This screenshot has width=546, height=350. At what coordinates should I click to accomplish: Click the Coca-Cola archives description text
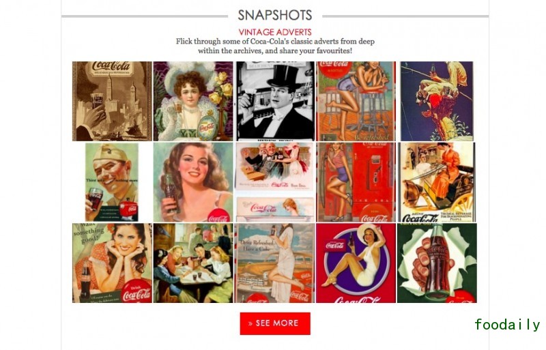pyautogui.click(x=275, y=46)
